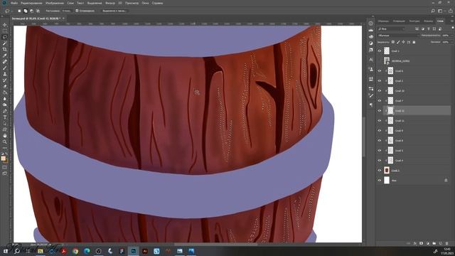This screenshot has width=455, height=256.
Task: Click the foreground color swatch
Action: [x=3, y=159]
